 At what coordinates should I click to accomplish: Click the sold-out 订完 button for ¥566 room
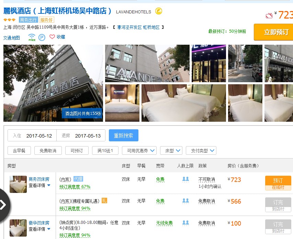point(278,205)
